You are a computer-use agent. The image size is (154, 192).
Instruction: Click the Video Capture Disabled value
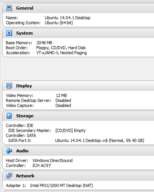63,105
